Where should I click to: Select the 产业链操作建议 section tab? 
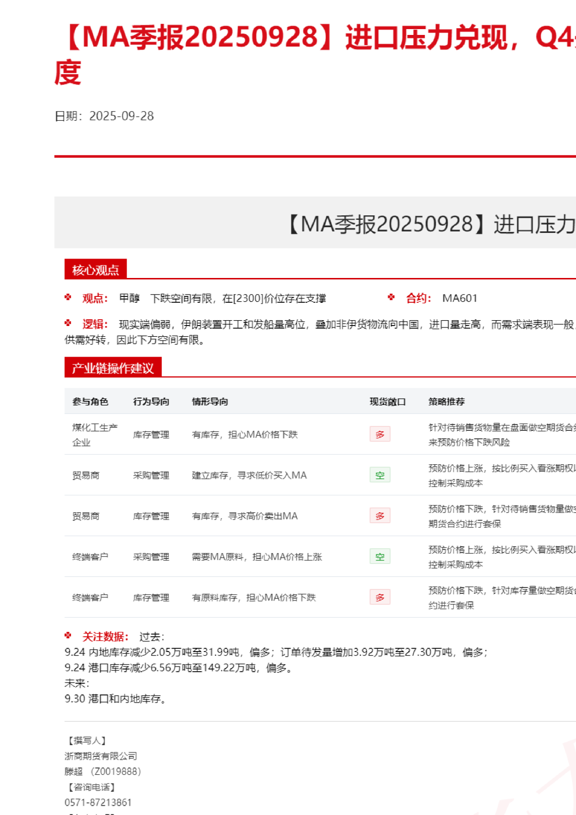pyautogui.click(x=112, y=368)
